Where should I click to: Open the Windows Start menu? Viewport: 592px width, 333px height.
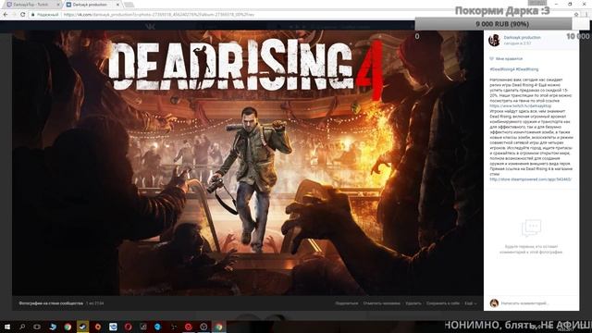[x=6, y=327]
